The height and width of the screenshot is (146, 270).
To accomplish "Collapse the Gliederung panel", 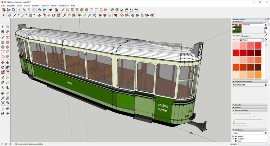I will [x=239, y=130].
